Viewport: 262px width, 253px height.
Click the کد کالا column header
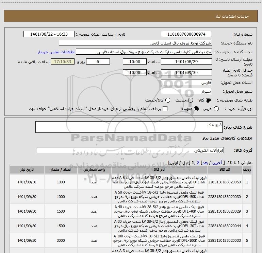225,169
